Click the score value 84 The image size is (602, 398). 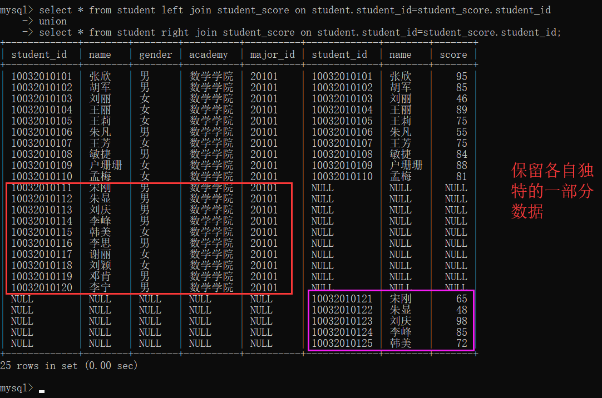point(461,154)
